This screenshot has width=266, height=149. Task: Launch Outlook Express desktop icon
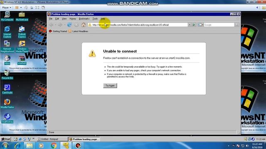pos(22,32)
